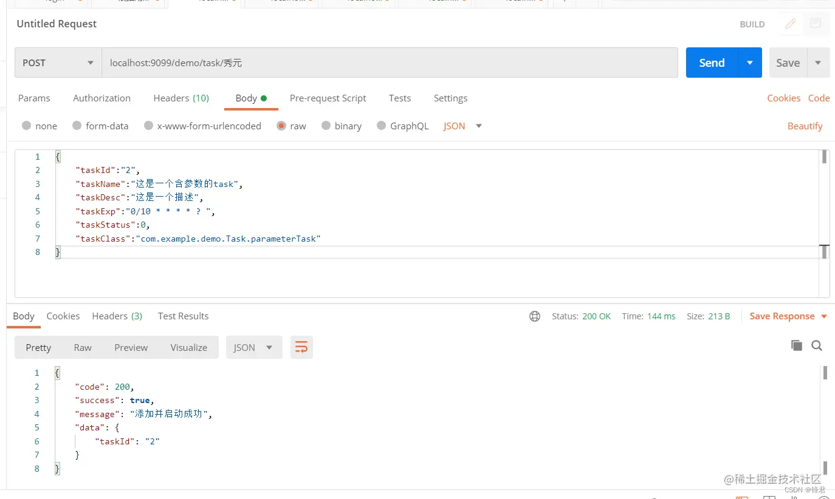Click the Beautify link

(x=805, y=126)
